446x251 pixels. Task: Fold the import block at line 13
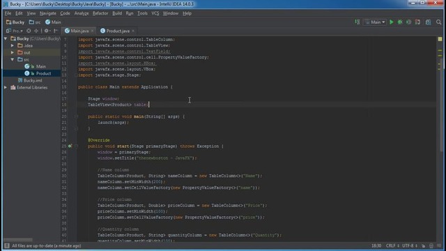coord(76,75)
